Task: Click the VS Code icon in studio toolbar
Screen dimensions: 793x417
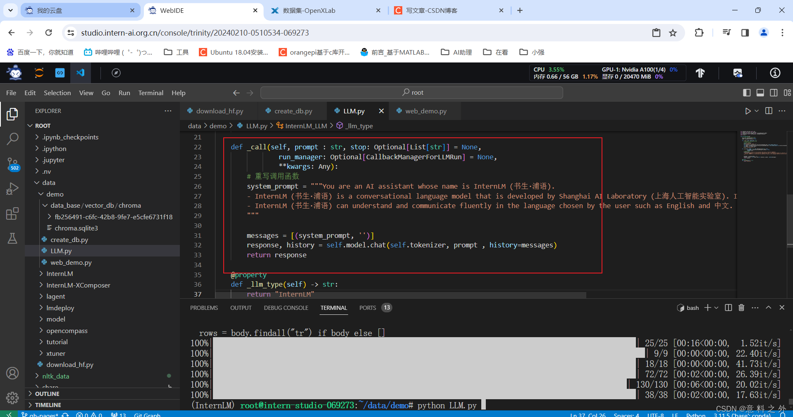Action: tap(80, 73)
